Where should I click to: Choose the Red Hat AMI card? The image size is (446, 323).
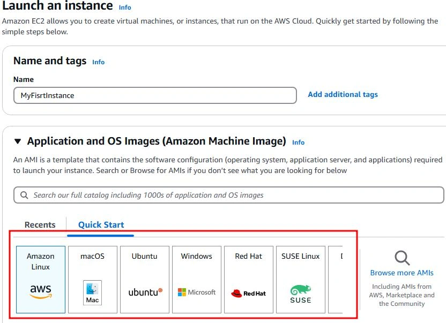click(x=249, y=280)
